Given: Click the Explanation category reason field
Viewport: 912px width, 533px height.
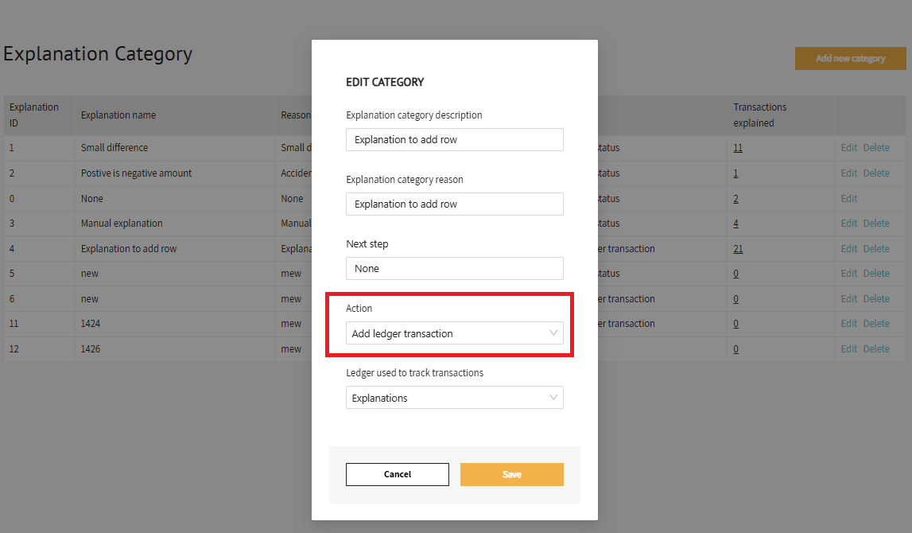Looking at the screenshot, I should (454, 204).
